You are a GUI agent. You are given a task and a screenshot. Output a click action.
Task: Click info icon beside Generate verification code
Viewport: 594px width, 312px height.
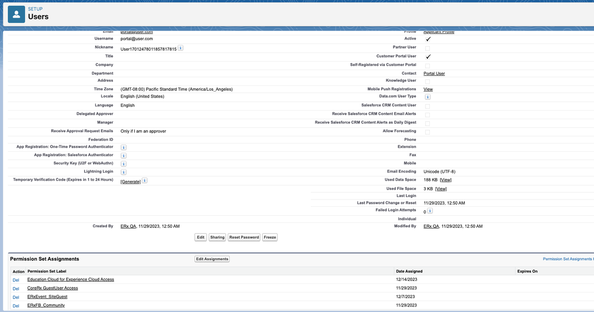[x=145, y=181]
